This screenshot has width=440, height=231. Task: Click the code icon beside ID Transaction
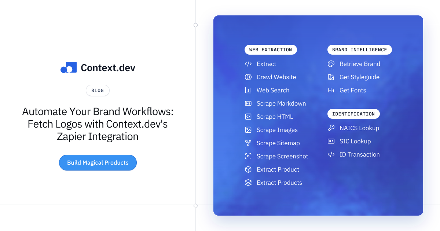click(x=331, y=154)
